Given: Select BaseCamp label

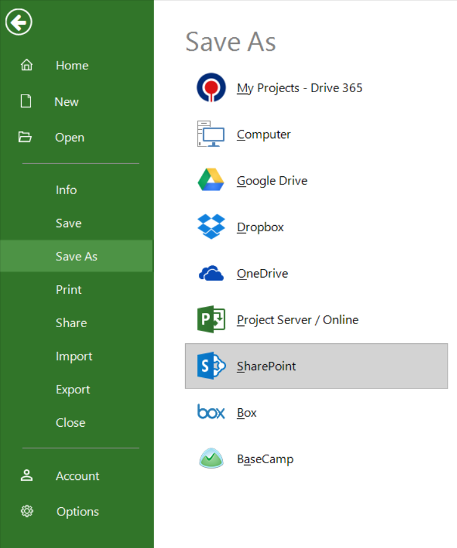Looking at the screenshot, I should click(x=265, y=459).
